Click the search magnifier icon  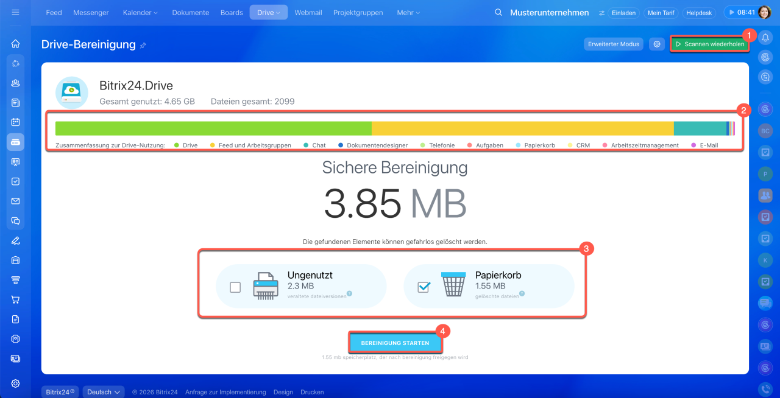click(x=498, y=13)
